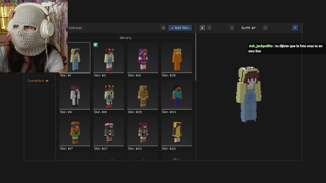
Task: Click the skin library scrollbar
Action: [196, 57]
